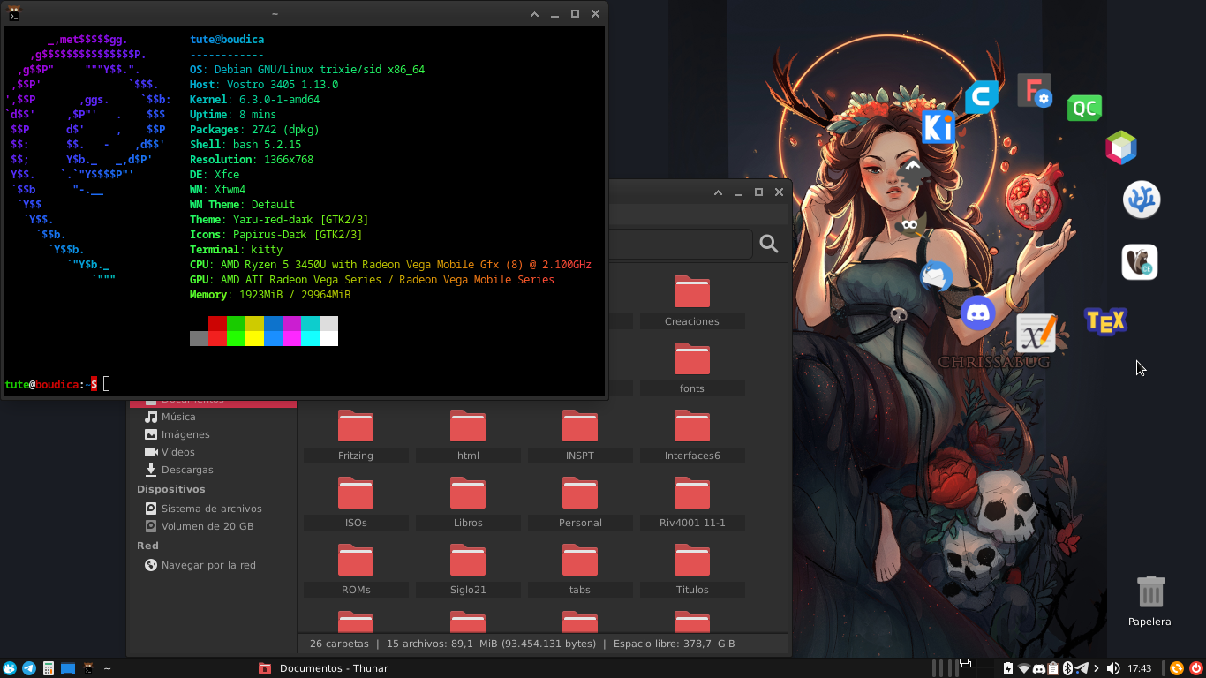Screen dimensions: 1206x678
Task: Open Sistema de archivos in sidebar
Action: pyautogui.click(x=213, y=508)
